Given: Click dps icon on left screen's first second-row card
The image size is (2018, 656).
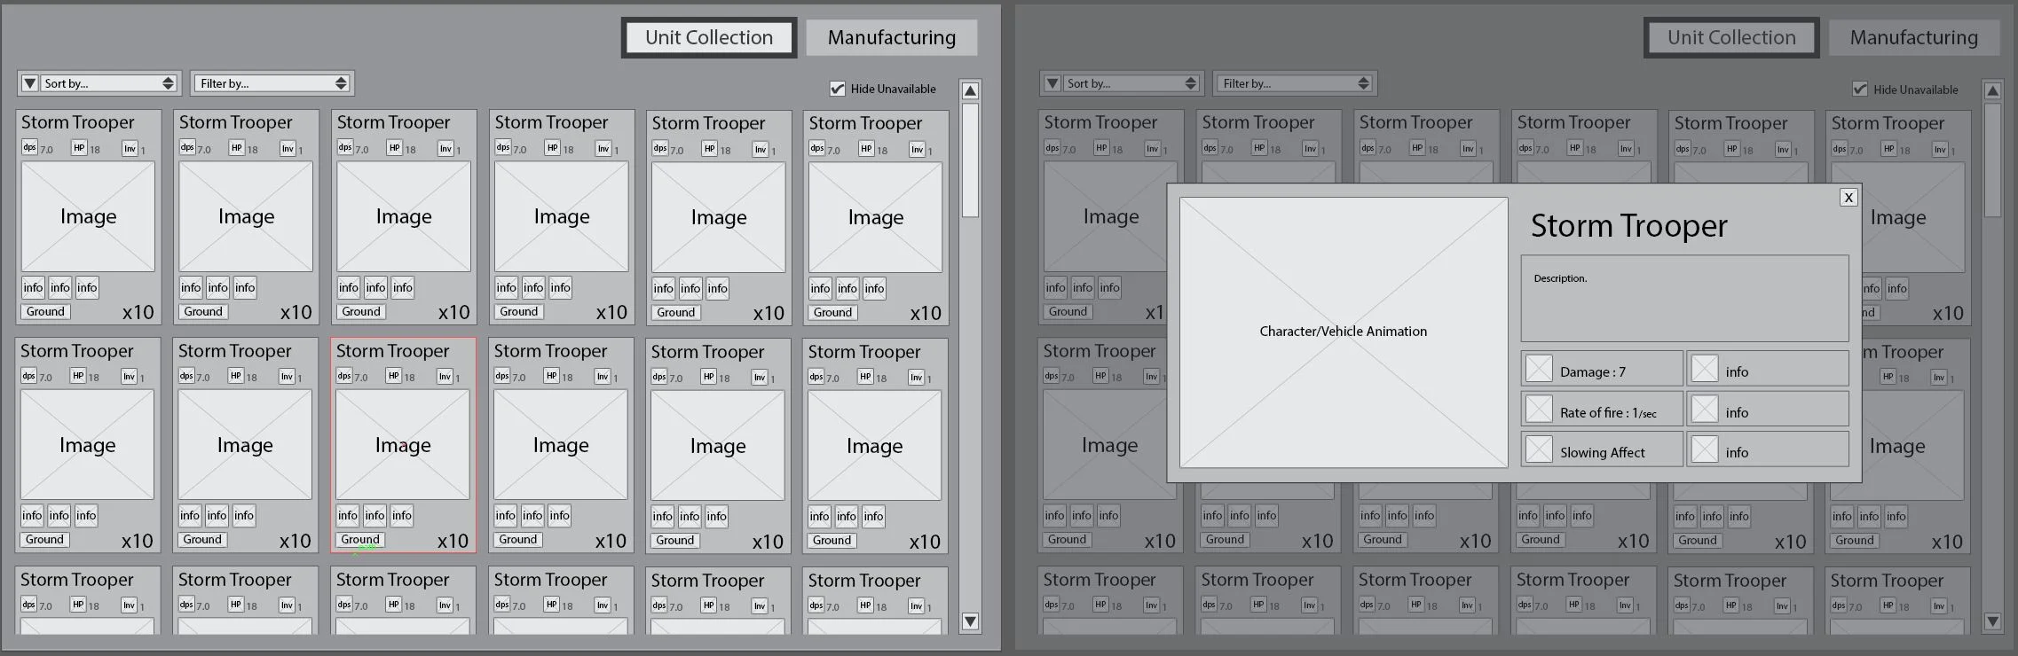Looking at the screenshot, I should (28, 376).
